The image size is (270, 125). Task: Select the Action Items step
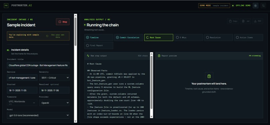click(249, 37)
